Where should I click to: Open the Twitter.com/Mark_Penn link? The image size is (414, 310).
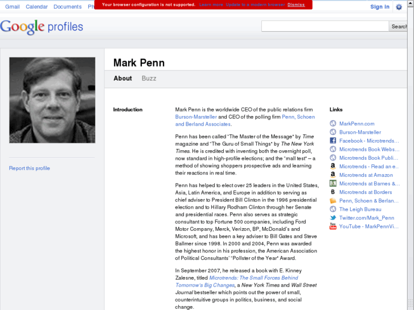367,218
